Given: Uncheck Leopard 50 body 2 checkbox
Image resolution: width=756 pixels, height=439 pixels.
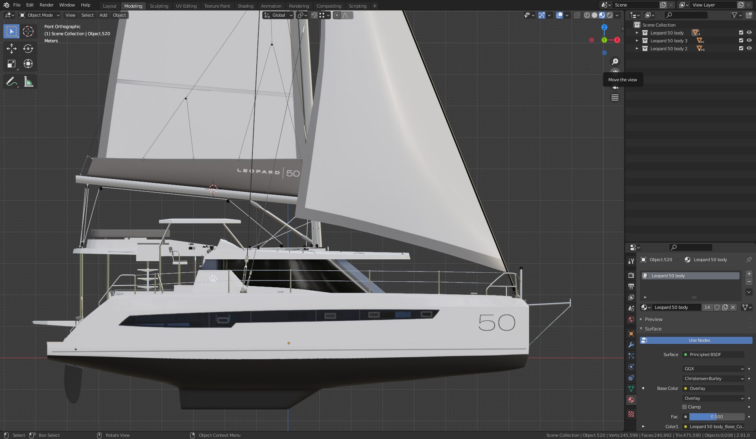Looking at the screenshot, I should pos(741,48).
